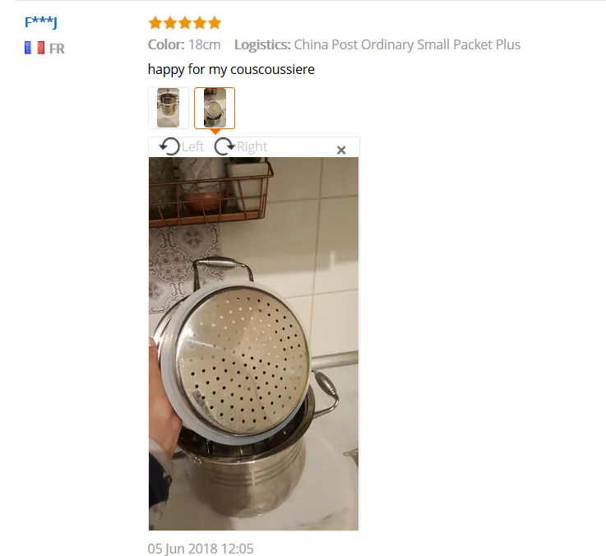Screen dimensions: 606x556
Task: Click the 'Color: 18cm' attribute text
Action: pyautogui.click(x=184, y=45)
